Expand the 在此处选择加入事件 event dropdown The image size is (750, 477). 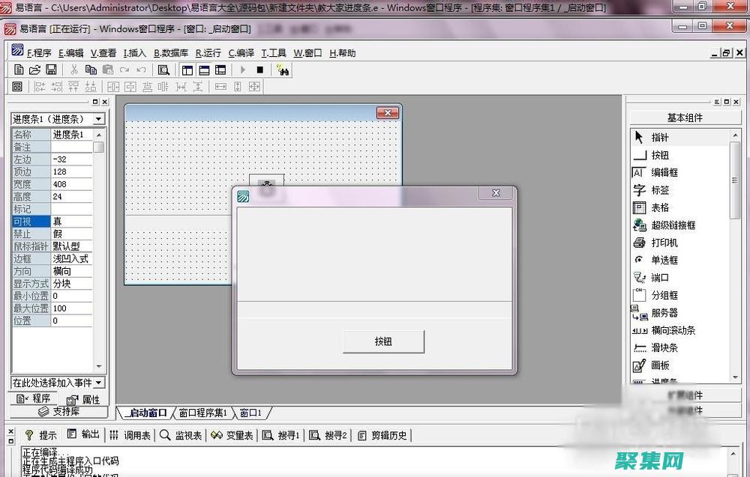coord(98,383)
